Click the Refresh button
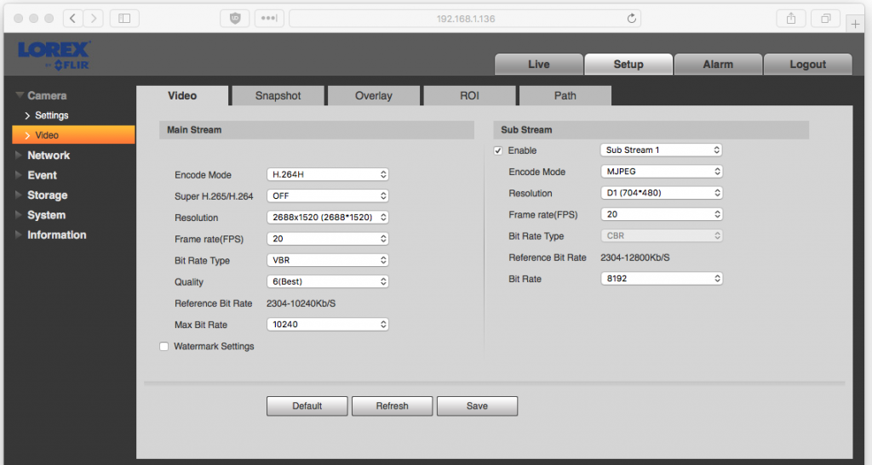 (x=392, y=406)
